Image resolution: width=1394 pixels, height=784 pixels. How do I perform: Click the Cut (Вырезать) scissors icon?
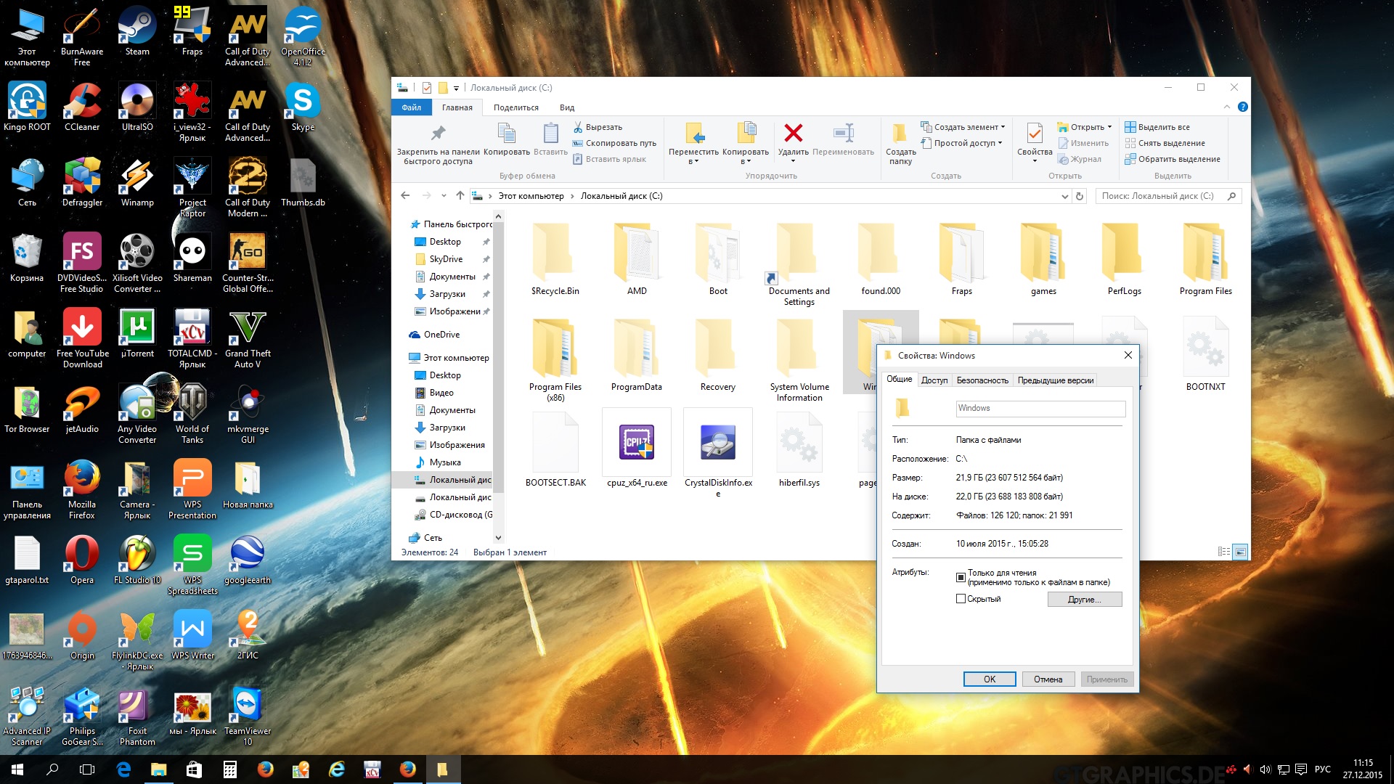(x=578, y=127)
